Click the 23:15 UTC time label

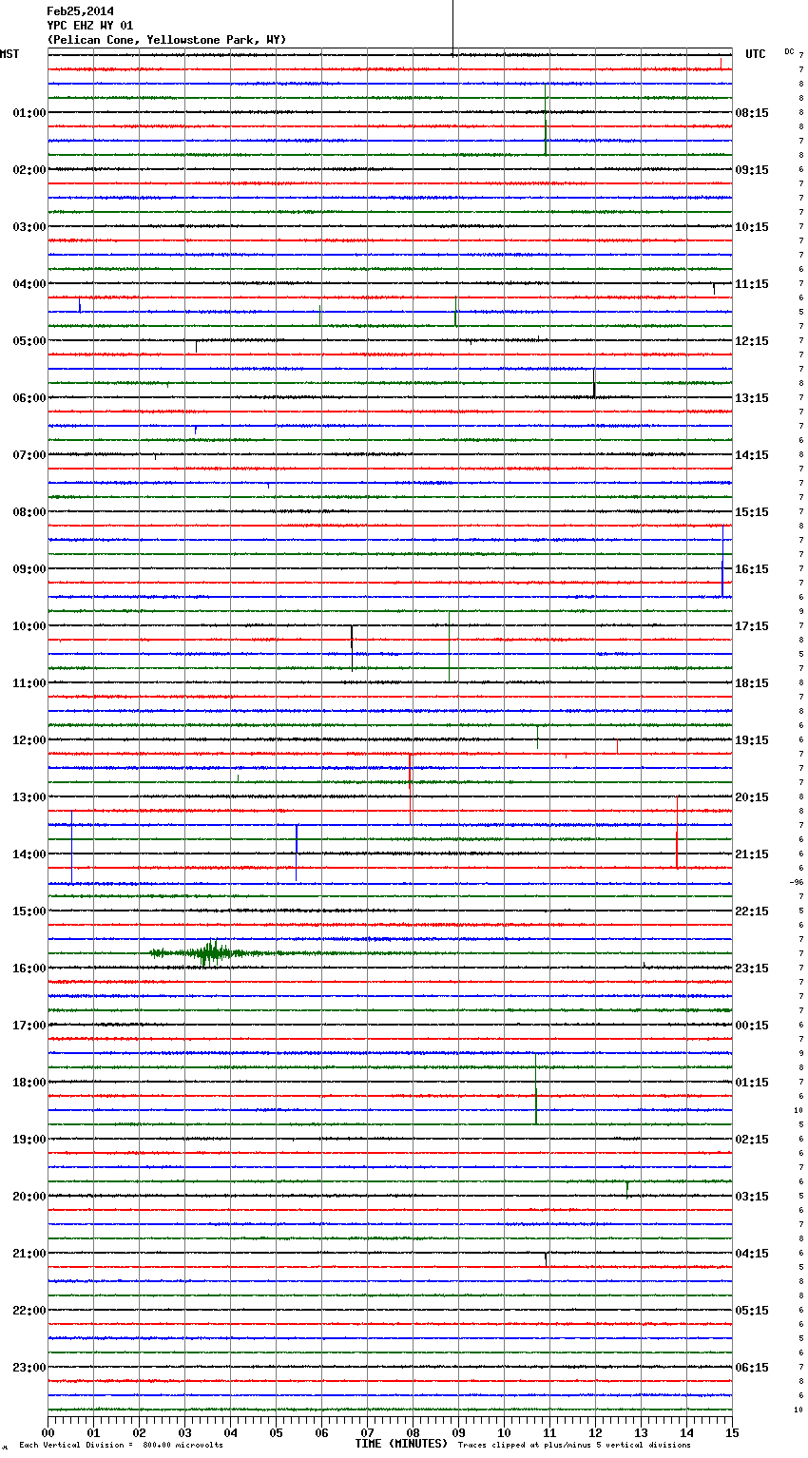click(752, 969)
